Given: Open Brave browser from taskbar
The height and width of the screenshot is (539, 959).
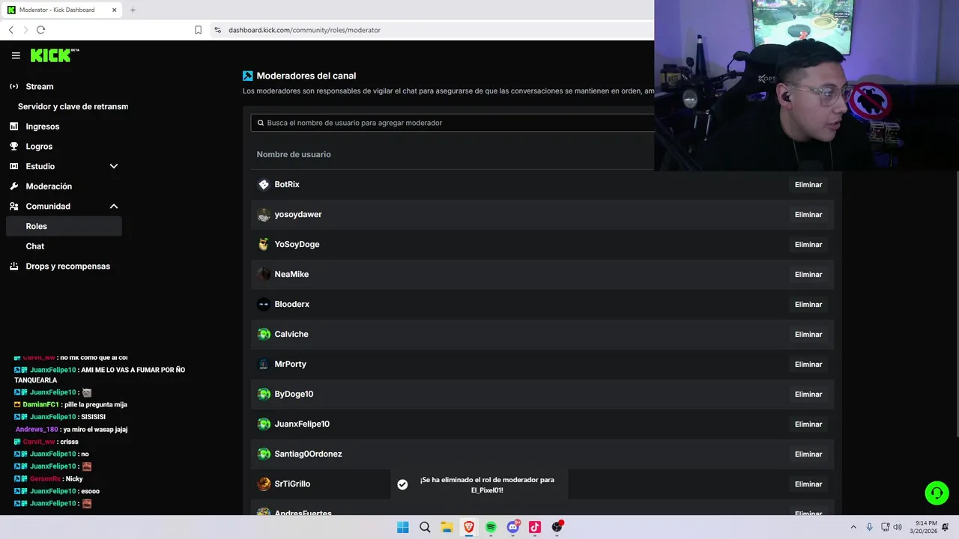Looking at the screenshot, I should tap(469, 527).
